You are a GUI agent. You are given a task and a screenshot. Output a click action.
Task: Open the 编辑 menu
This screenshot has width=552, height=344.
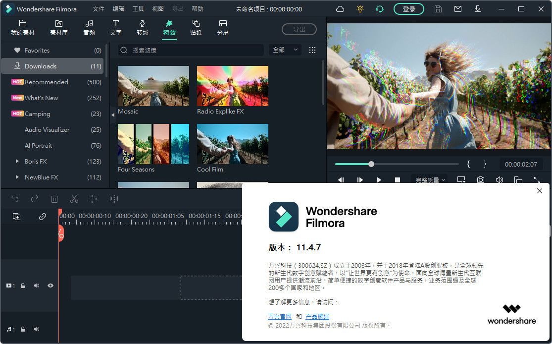pyautogui.click(x=118, y=9)
